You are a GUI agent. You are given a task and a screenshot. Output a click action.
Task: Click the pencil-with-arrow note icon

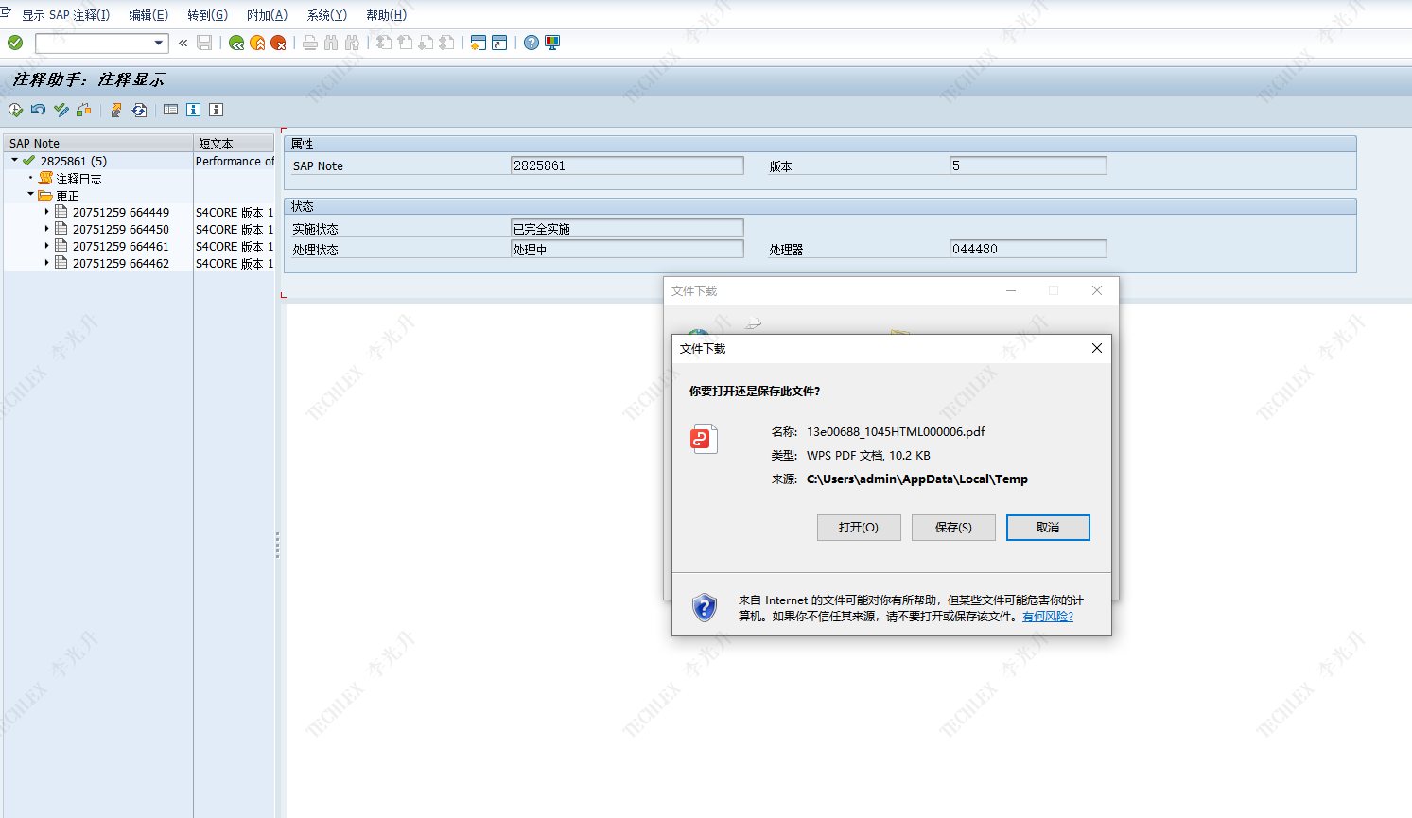coord(116,110)
